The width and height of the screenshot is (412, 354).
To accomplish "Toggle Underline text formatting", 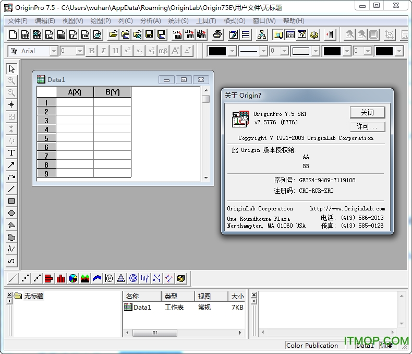I will pyautogui.click(x=115, y=51).
